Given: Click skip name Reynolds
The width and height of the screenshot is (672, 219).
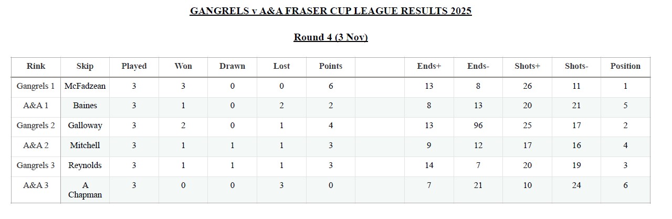Looking at the screenshot, I should [x=85, y=165].
